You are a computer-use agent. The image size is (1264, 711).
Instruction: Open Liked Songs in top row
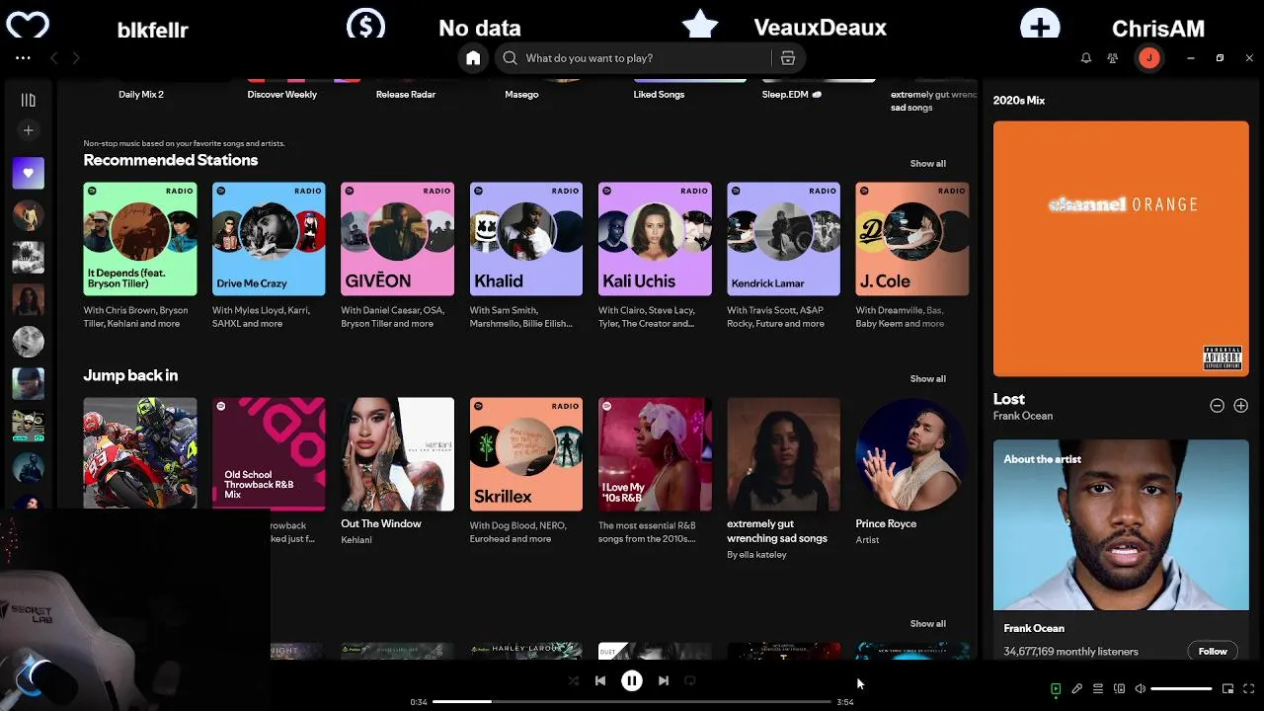tap(659, 95)
